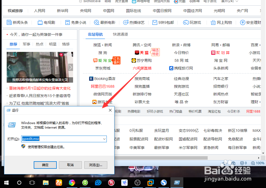Viewport: 266px width, 188px height.
Task: Open the 阿里巴巴1688 link
Action: tap(103, 86)
